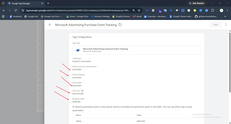Screen dimensions: 231x124
Task: Click the {{currency}} variable value
Action: 78,94
